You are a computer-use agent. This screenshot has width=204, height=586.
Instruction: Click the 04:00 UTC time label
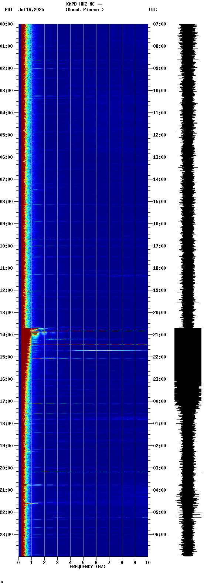point(160,490)
